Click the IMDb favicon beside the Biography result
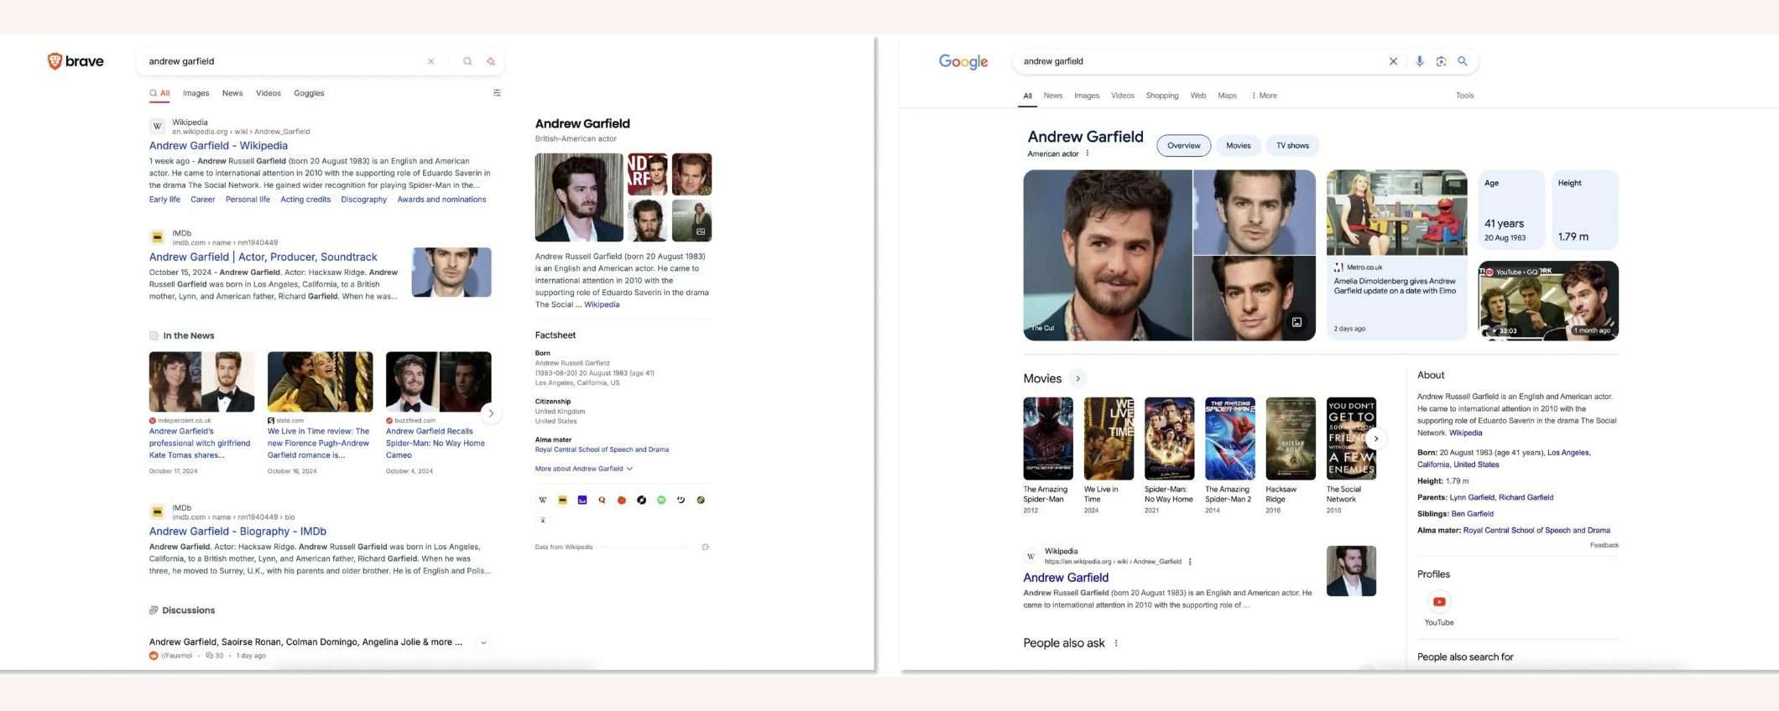 (157, 511)
